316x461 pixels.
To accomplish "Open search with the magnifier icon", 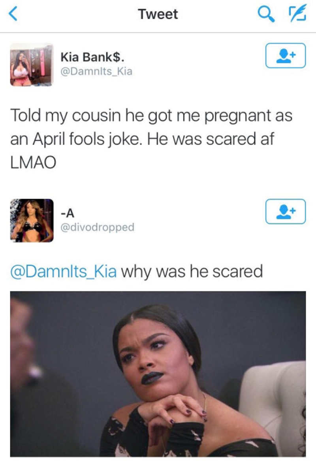I will (x=266, y=14).
